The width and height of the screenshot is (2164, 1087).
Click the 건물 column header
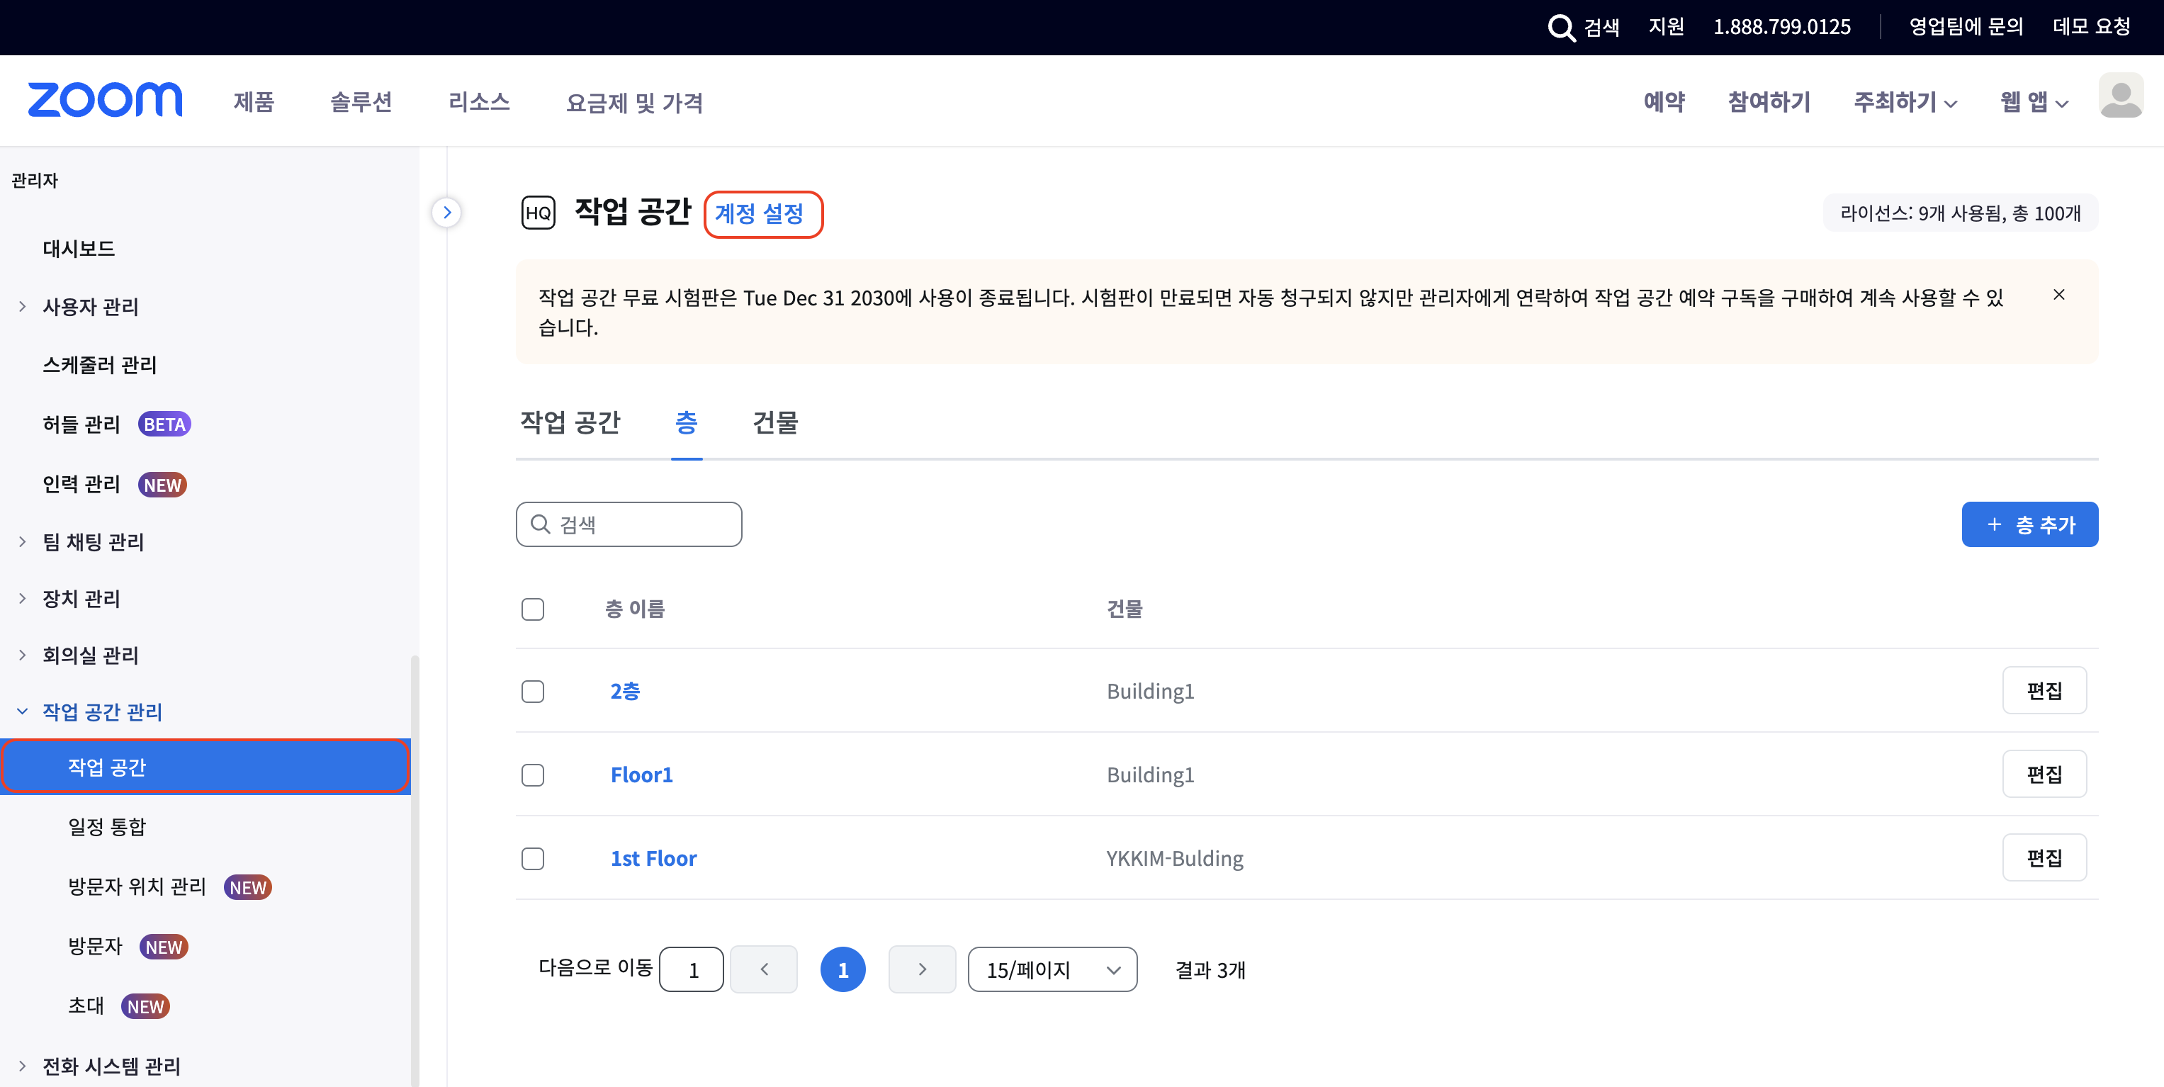pos(1124,609)
